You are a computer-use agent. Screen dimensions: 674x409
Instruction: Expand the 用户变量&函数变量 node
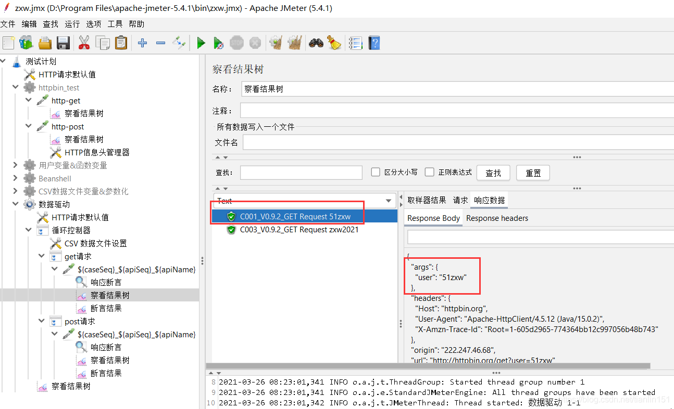pyautogui.click(x=15, y=165)
